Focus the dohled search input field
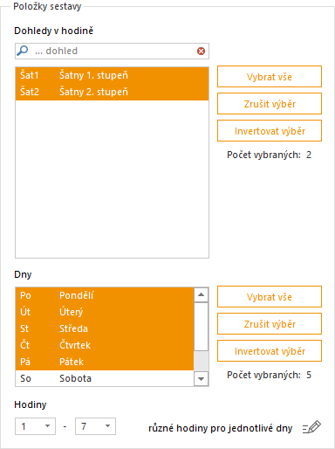 click(x=112, y=52)
